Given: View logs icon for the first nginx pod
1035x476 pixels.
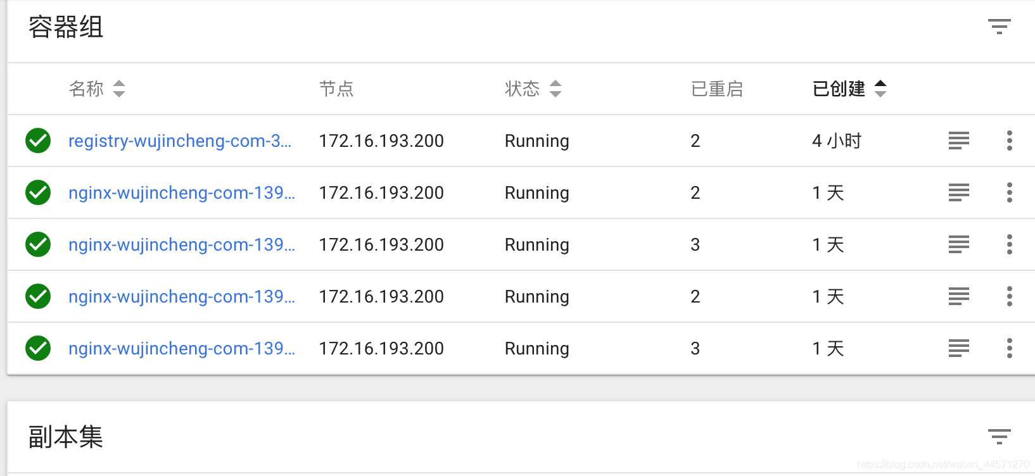Looking at the screenshot, I should point(959,192).
